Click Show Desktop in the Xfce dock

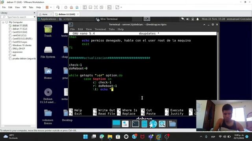116,124
